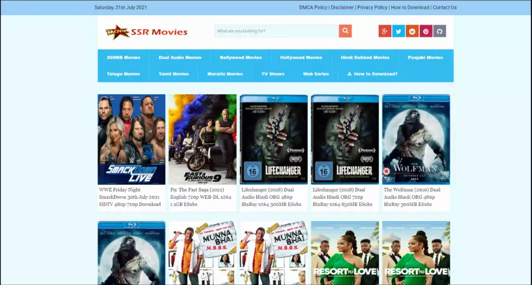
Task: Open the Punjabi Movies menu
Action: [x=426, y=58]
